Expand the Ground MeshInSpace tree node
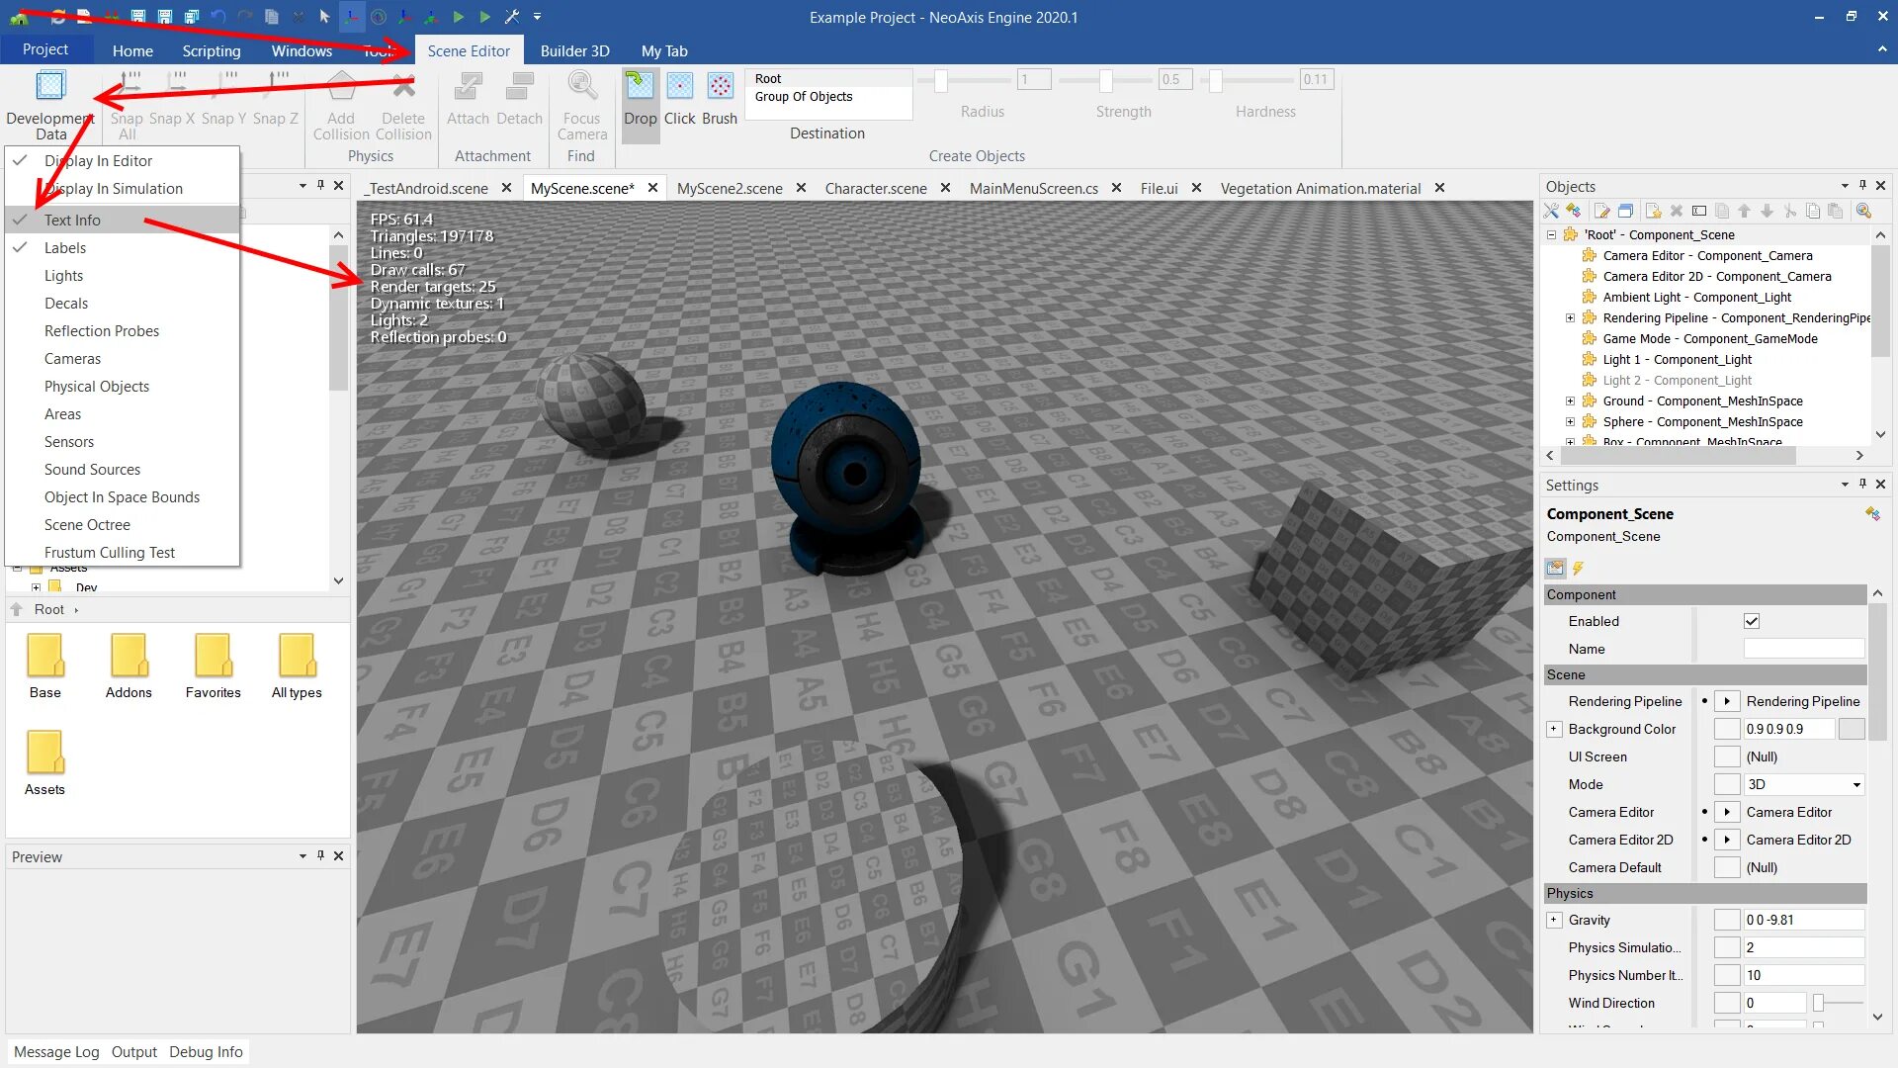Viewport: 1898px width, 1068px height. (x=1570, y=400)
